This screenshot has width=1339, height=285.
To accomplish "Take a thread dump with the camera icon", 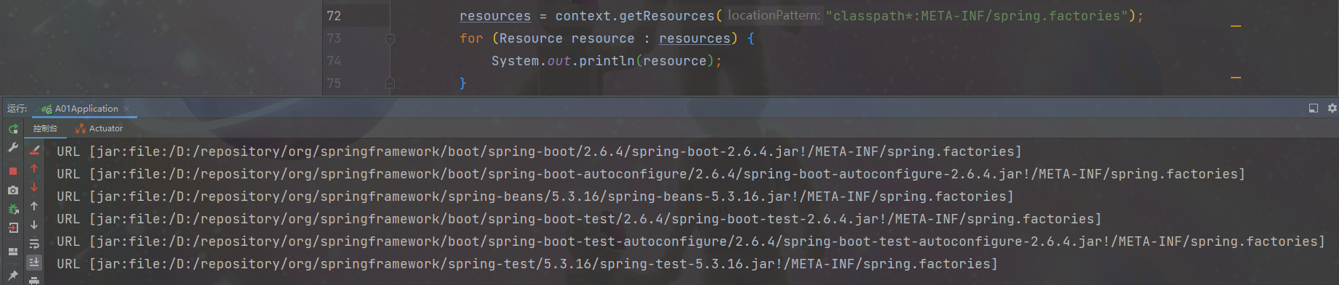I will [13, 190].
